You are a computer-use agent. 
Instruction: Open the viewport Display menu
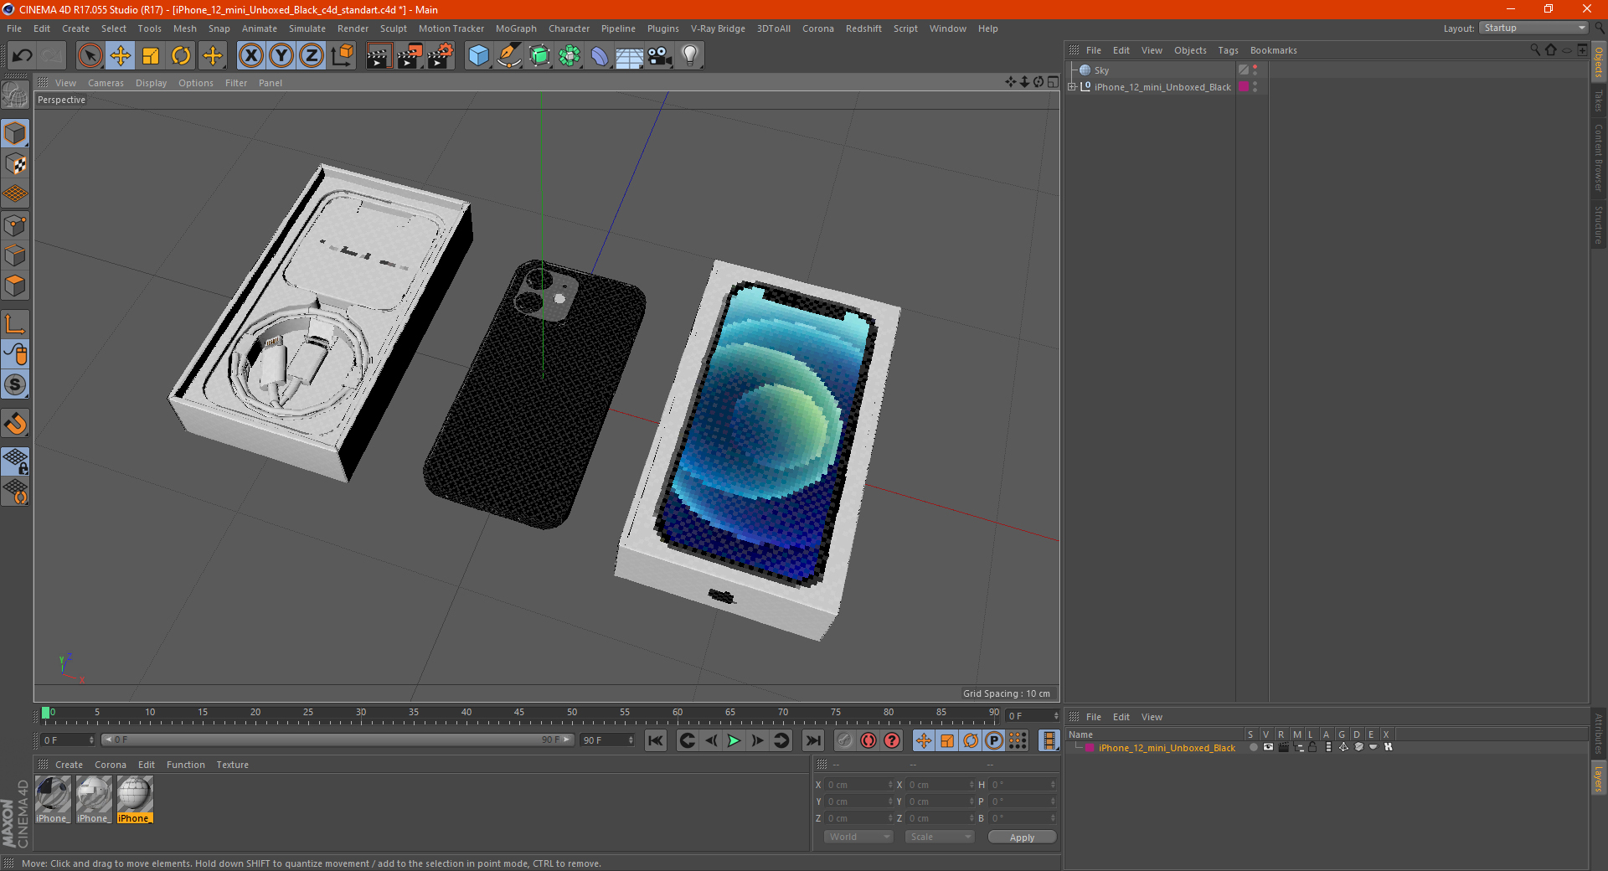coord(151,83)
